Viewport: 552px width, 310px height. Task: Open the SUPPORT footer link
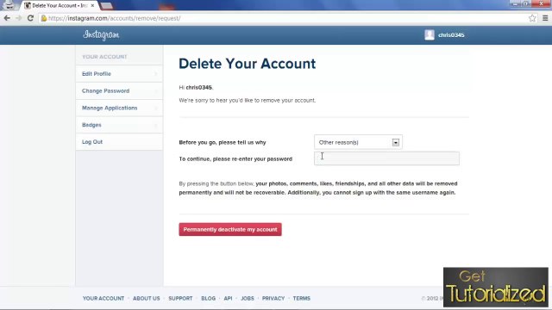click(x=180, y=299)
